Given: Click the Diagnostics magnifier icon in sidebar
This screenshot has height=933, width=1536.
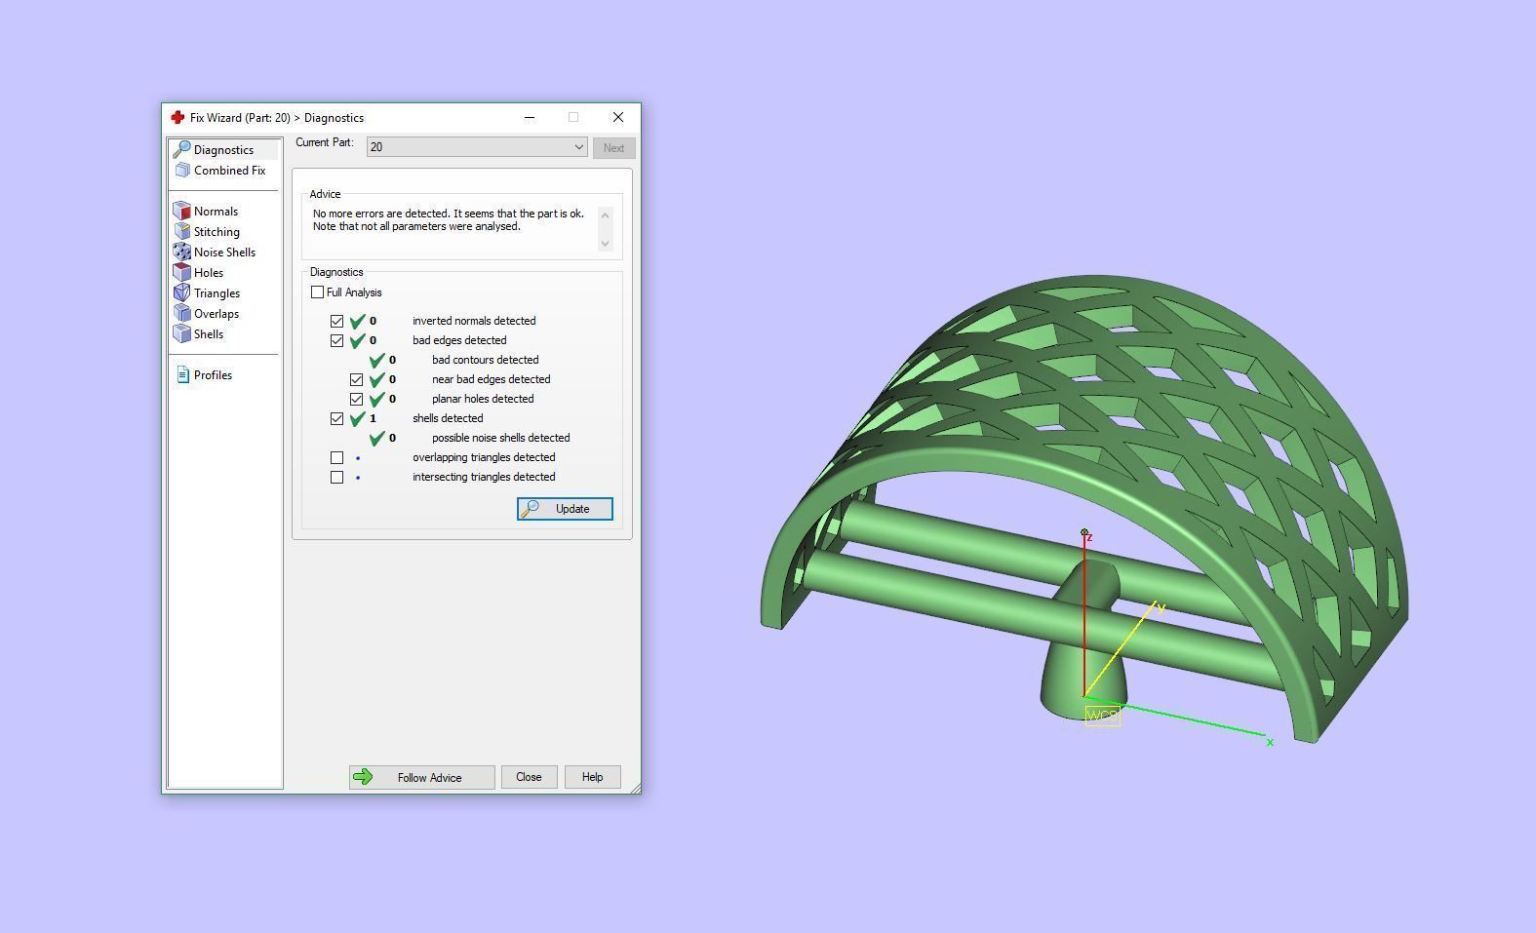Looking at the screenshot, I should (x=181, y=149).
